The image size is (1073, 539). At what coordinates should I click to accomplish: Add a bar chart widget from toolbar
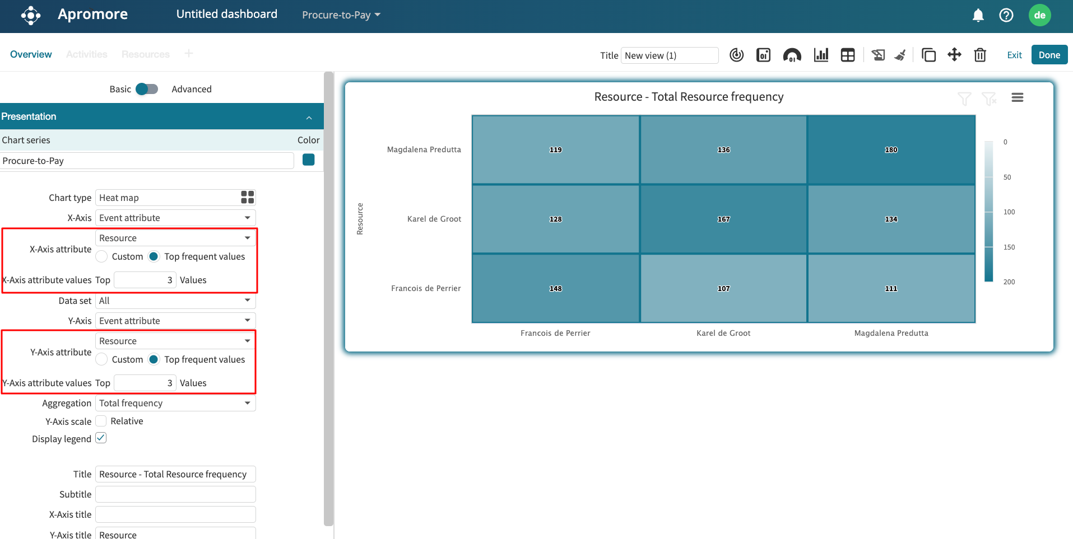(x=821, y=55)
